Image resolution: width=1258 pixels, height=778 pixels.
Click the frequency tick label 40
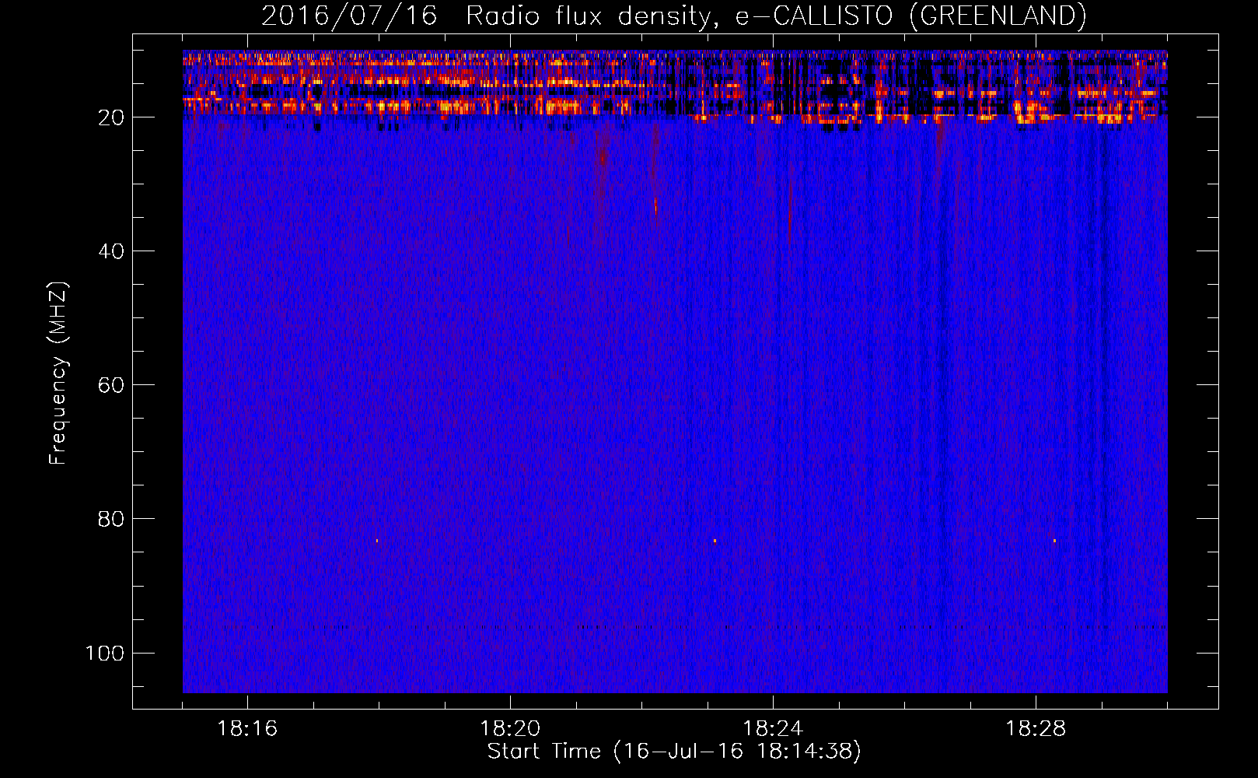[111, 251]
